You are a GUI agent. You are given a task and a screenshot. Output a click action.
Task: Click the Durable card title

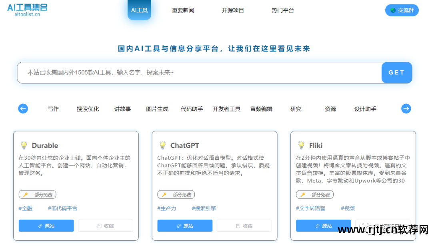point(45,145)
